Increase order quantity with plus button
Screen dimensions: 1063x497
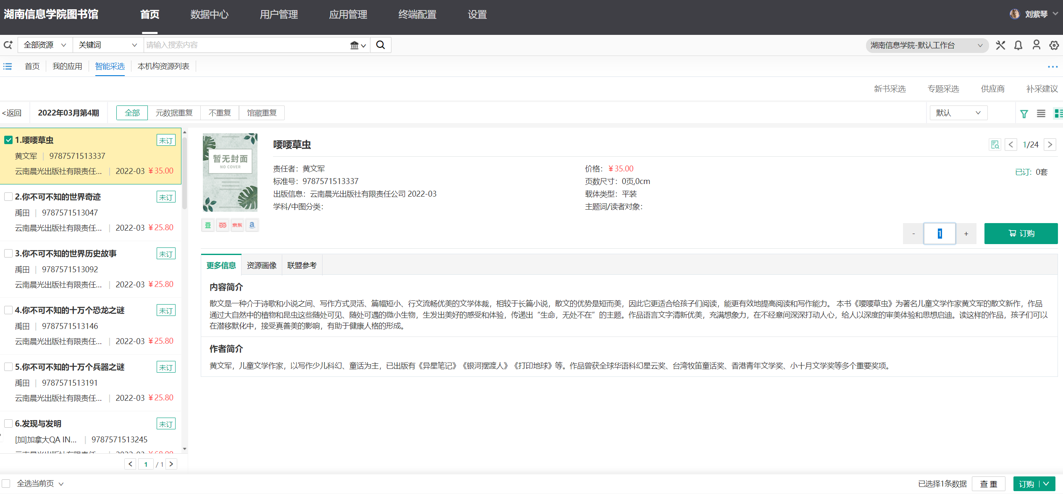[966, 234]
